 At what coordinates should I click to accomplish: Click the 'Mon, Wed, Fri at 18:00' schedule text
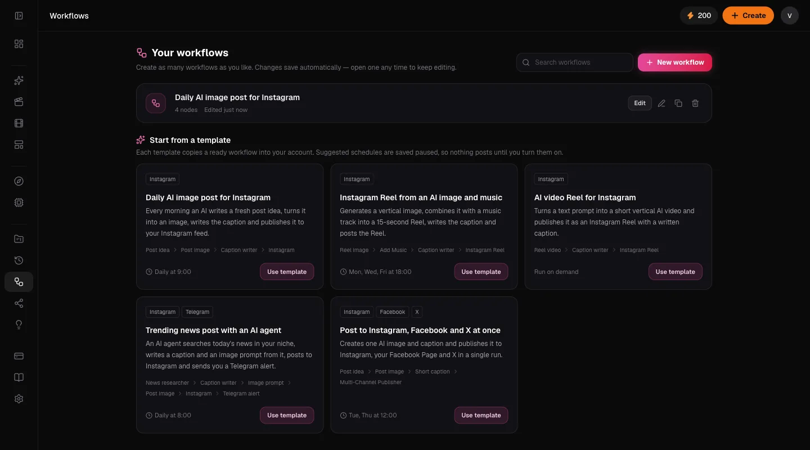[380, 272]
